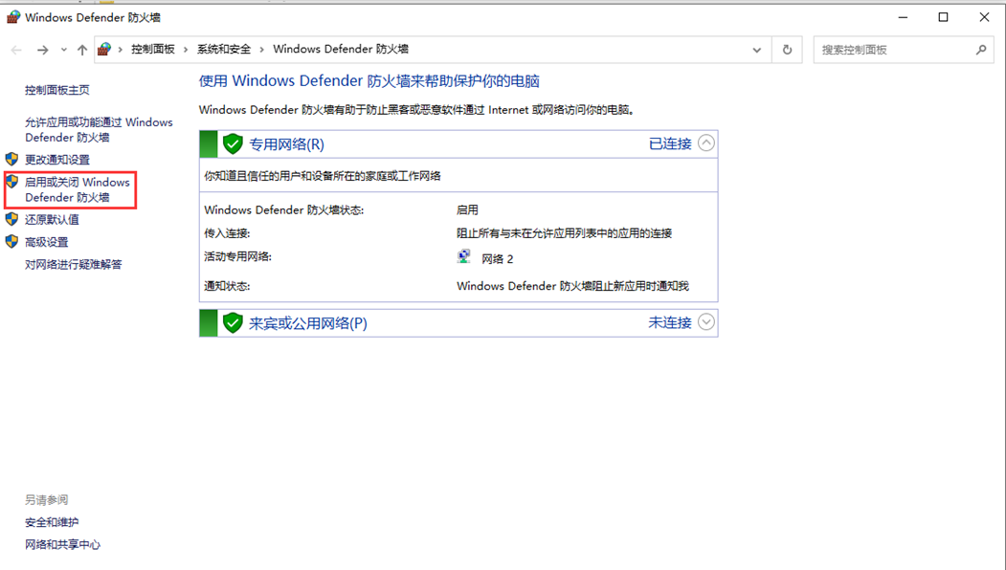
Task: Expand the chevron after 控制面板 breadcrumb
Action: tap(186, 50)
